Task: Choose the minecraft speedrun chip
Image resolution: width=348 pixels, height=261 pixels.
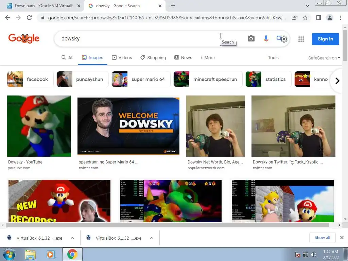Action: (x=208, y=79)
